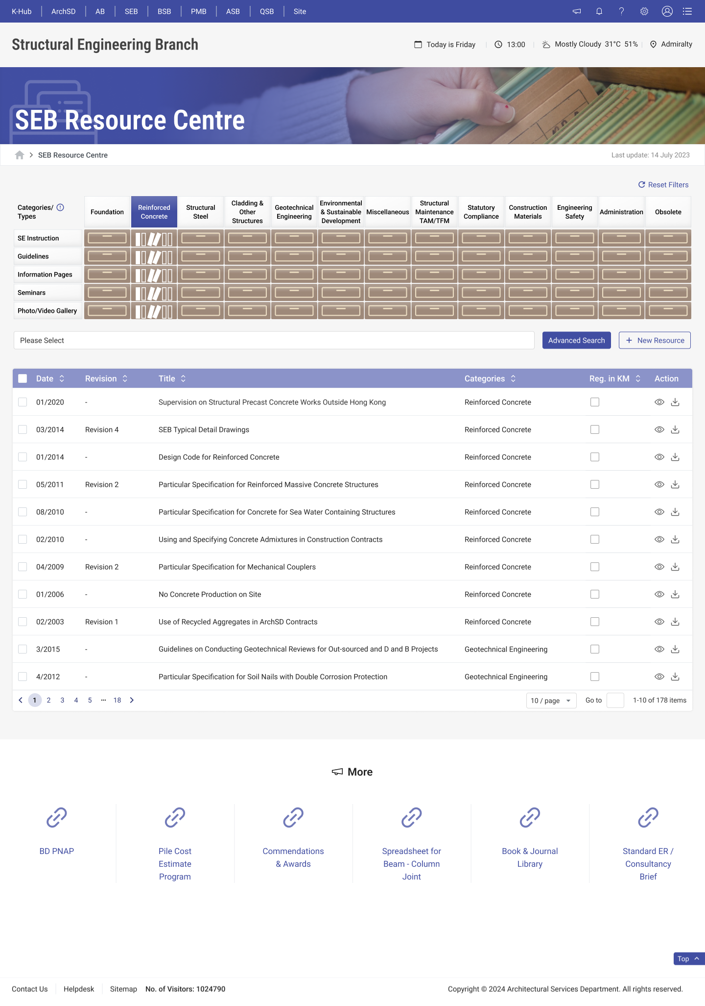The height and width of the screenshot is (1006, 705).
Task: Select the 05/2011 row checkbox
Action: (x=23, y=484)
